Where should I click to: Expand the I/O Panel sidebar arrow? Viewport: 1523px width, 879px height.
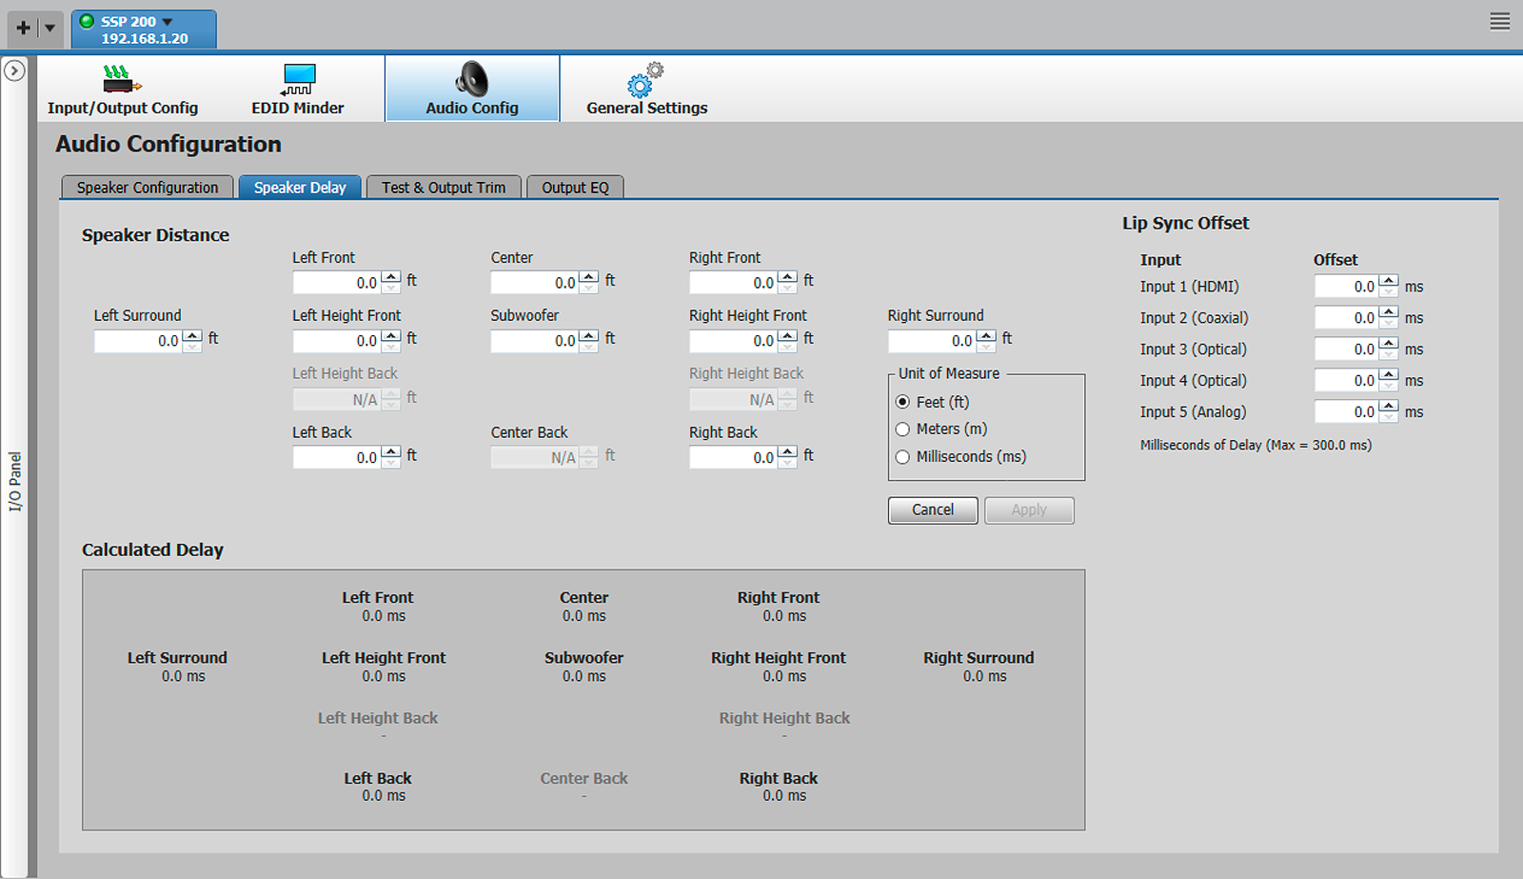tap(14, 69)
